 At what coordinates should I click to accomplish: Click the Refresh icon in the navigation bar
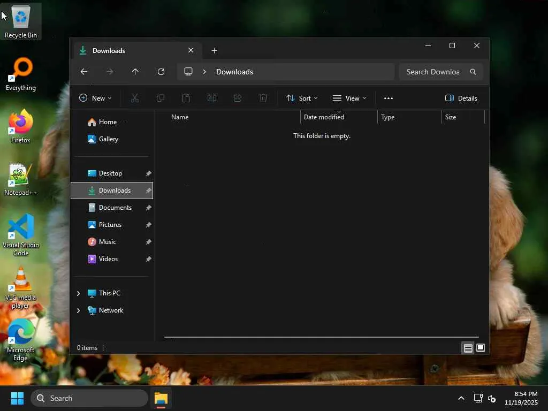coord(161,72)
